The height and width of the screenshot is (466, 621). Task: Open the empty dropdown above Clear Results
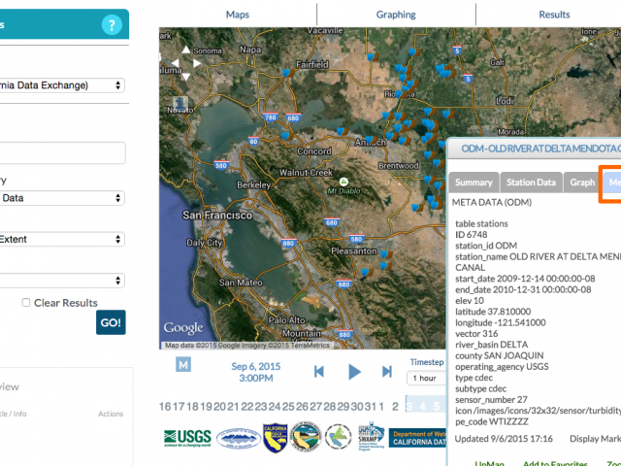click(x=61, y=281)
